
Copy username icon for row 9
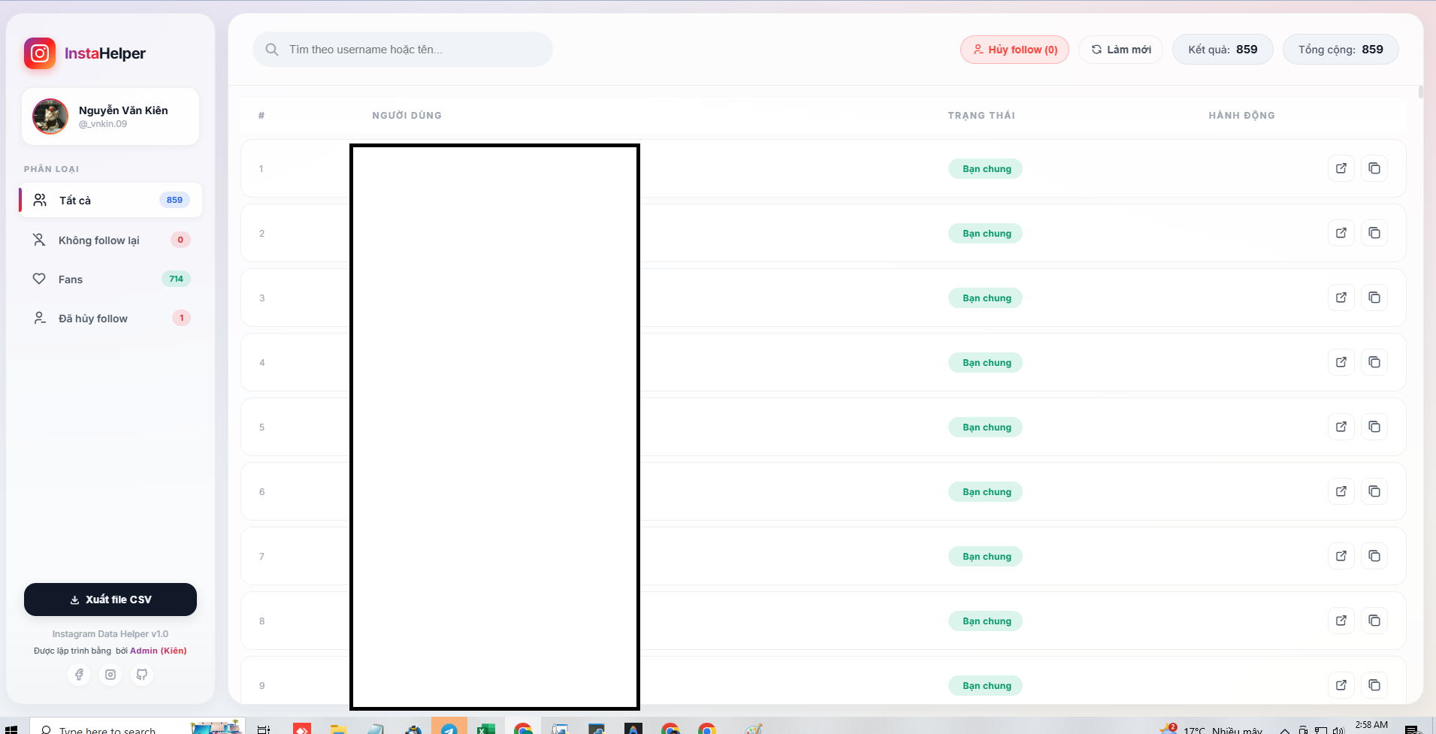point(1374,685)
